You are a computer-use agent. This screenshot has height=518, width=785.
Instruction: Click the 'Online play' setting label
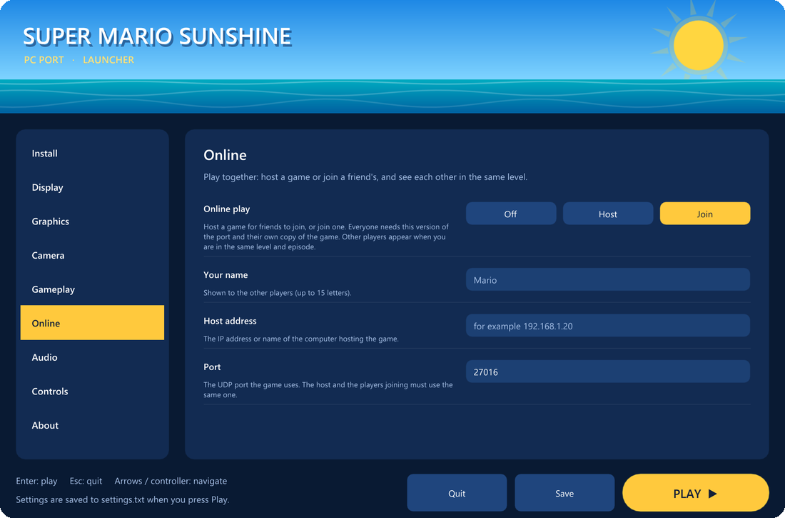[226, 209]
